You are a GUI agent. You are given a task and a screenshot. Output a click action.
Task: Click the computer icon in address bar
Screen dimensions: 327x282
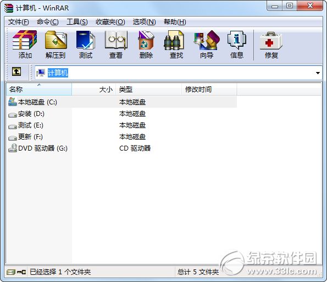coord(41,73)
